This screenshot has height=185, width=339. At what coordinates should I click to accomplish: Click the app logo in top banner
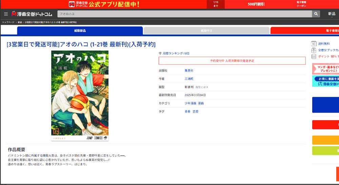(x=72, y=4)
